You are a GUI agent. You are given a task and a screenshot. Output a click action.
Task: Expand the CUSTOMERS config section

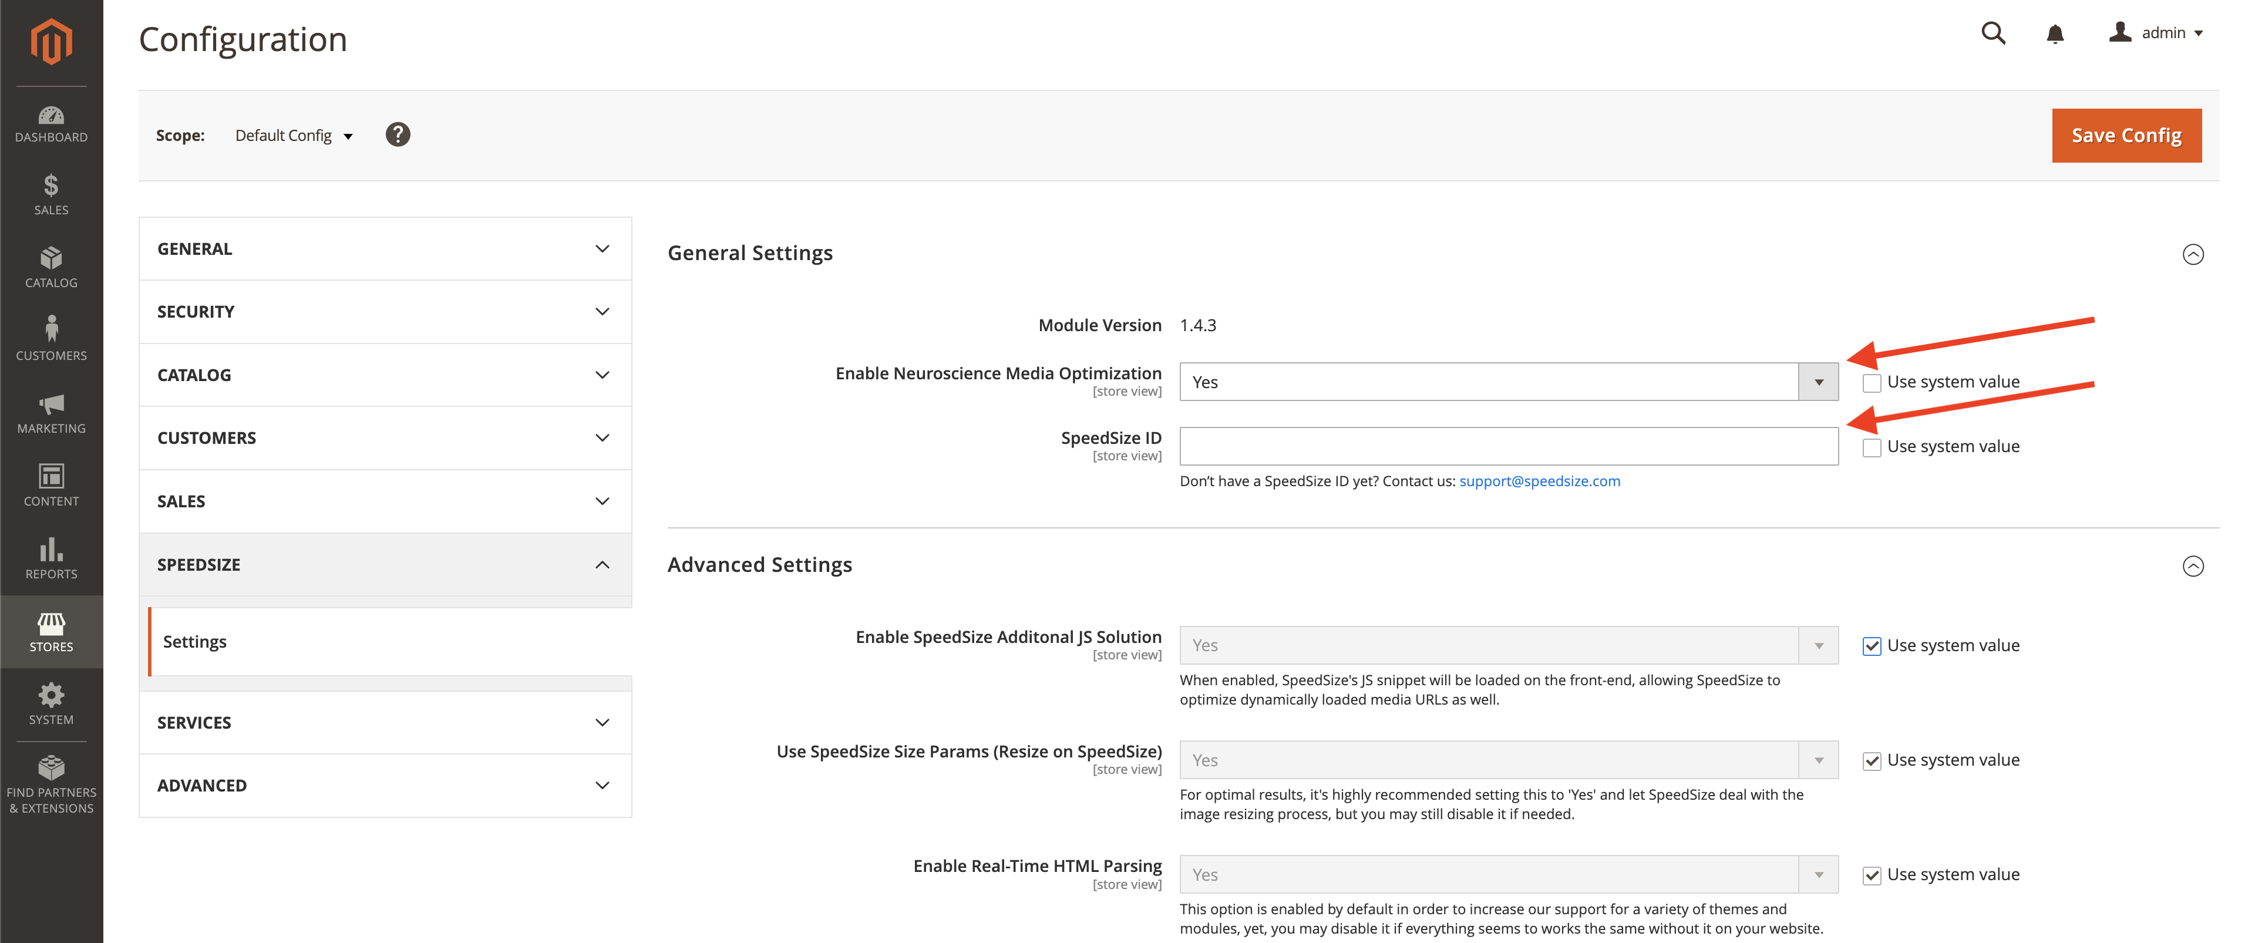point(385,438)
